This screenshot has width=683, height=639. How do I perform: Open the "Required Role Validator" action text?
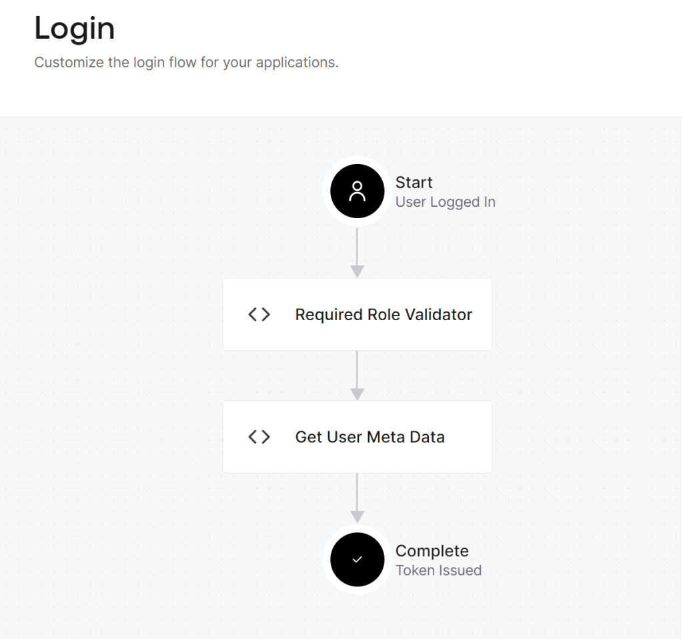384,314
